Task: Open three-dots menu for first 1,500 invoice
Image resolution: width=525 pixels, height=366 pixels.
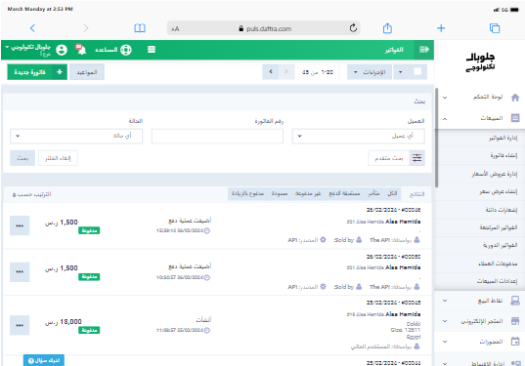Action: pos(20,225)
